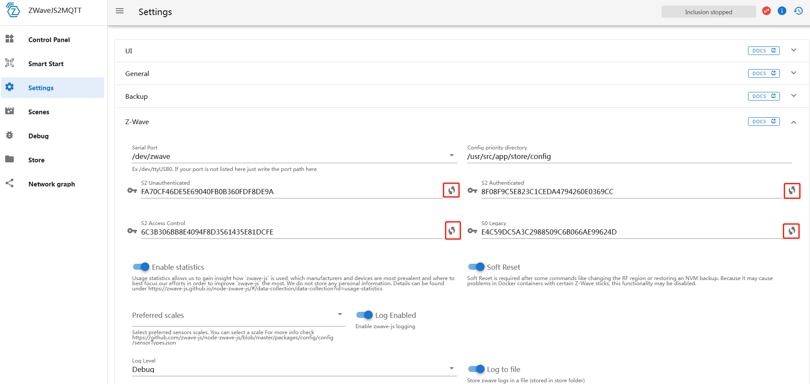Open the Backup DOCS link
810x384 pixels.
(x=764, y=96)
